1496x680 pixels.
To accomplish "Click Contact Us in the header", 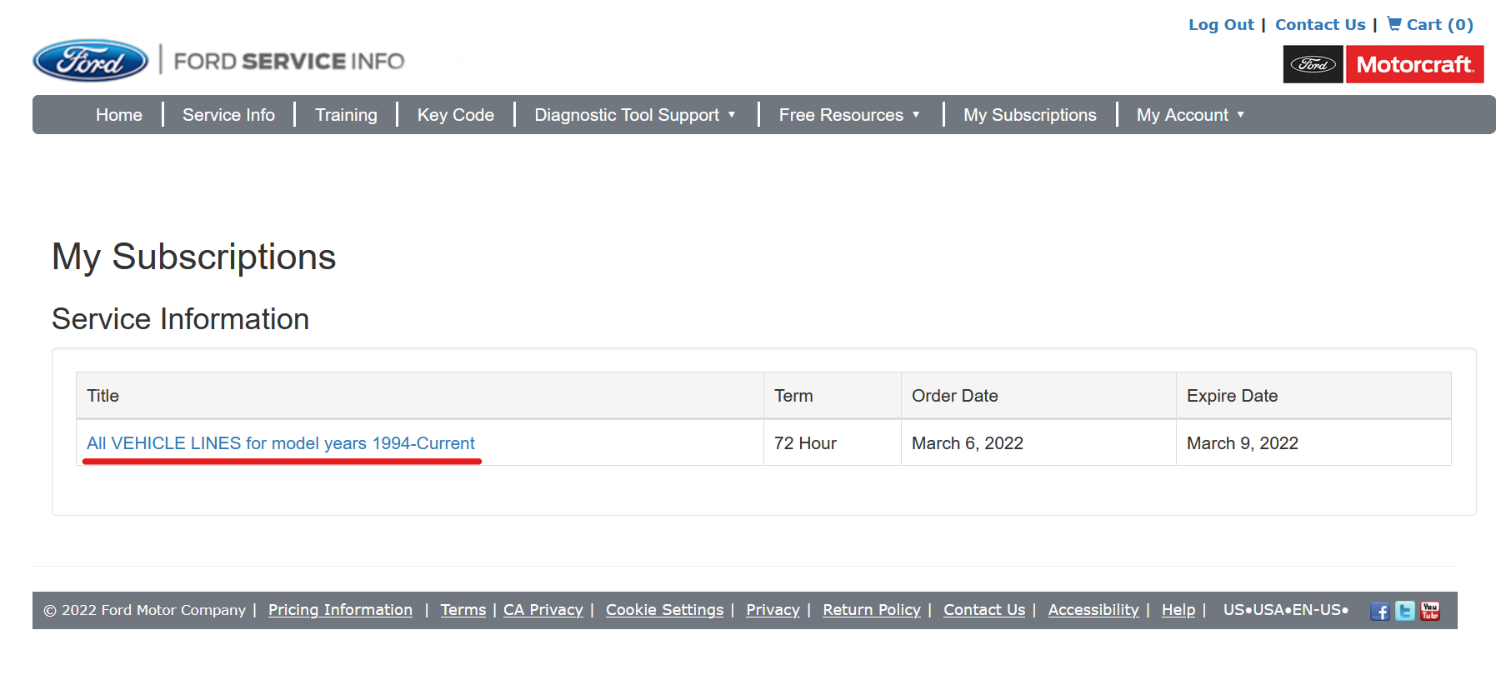I will coord(1320,24).
